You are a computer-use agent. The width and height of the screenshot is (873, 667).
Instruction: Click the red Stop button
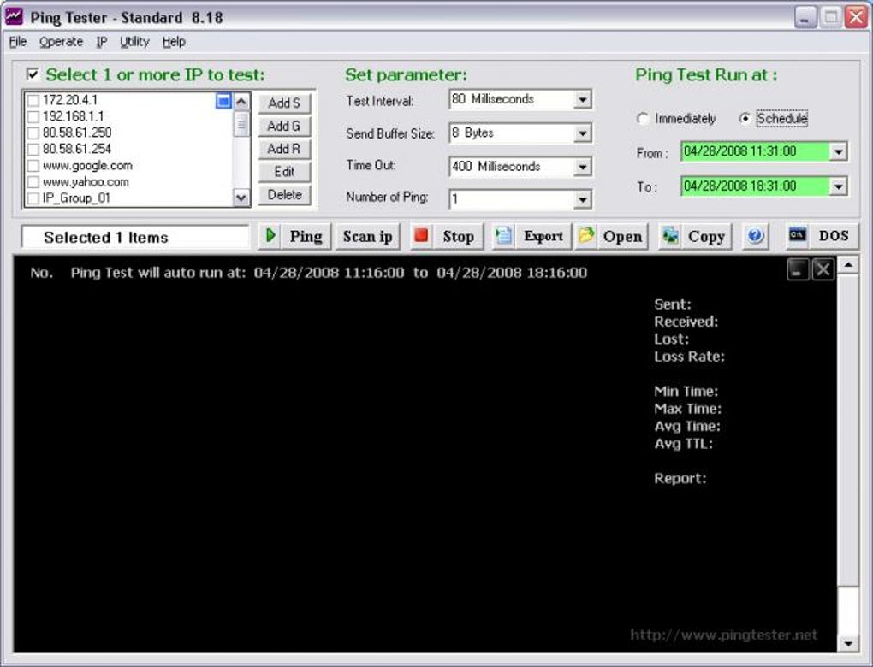pos(447,236)
